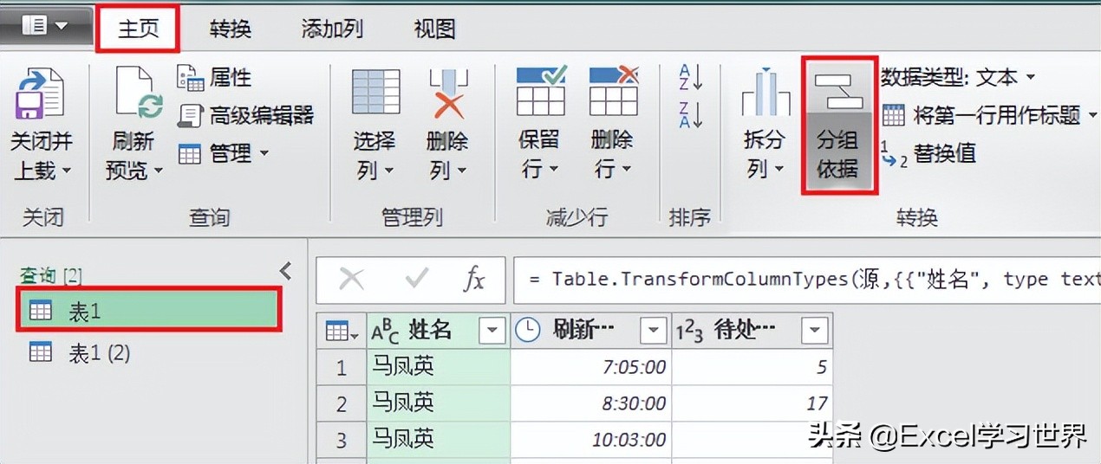
Task: Collapse the Queries pane with the chevron
Action: point(286,272)
